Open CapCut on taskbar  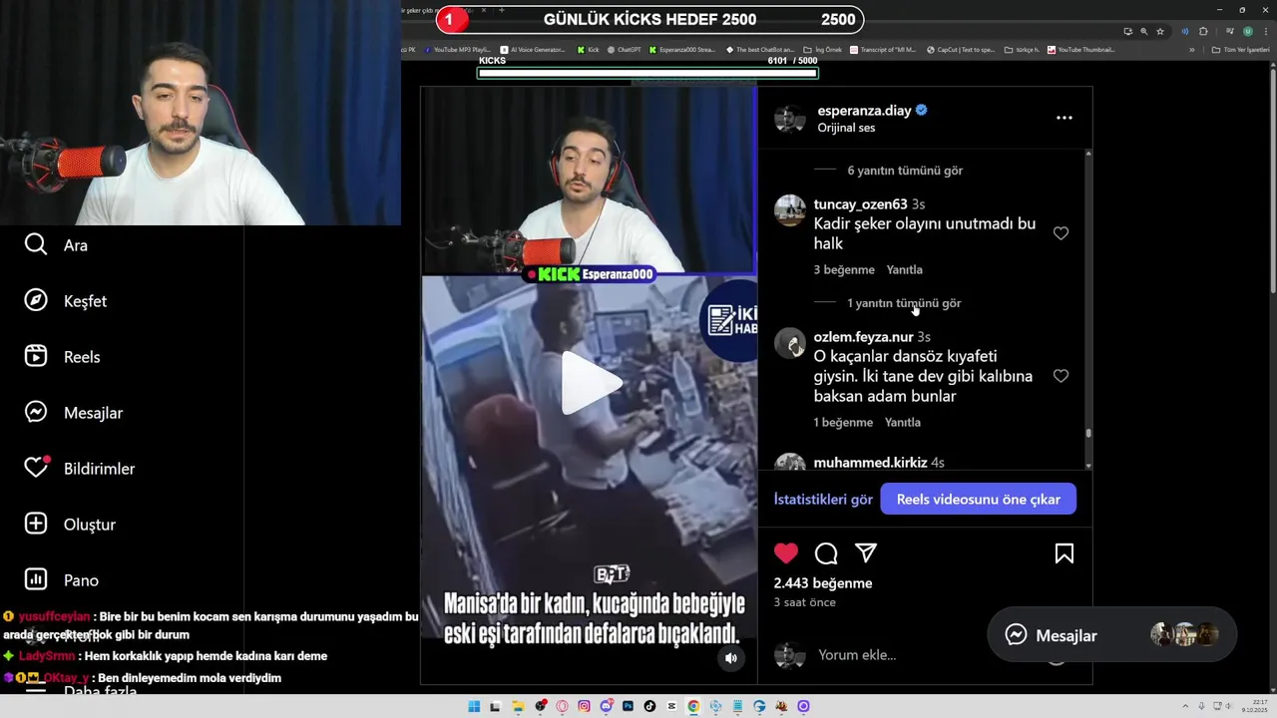(671, 706)
